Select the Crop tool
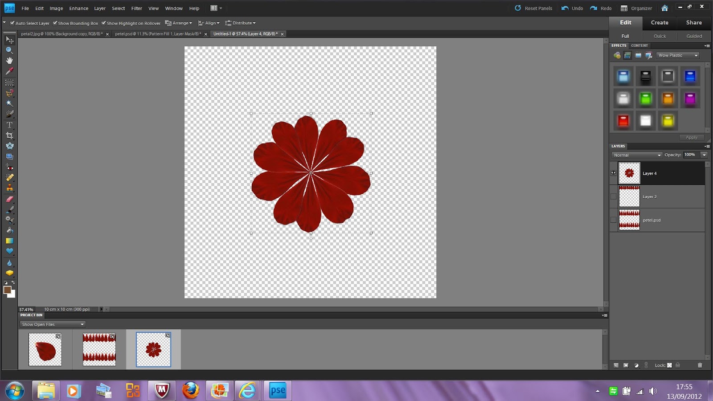The width and height of the screenshot is (713, 401). (9, 135)
